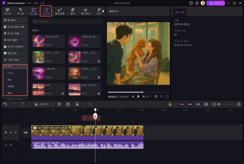The image size is (244, 164).
Task: Click the 내보내기 (Export) button
Action: pyautogui.click(x=215, y=3)
